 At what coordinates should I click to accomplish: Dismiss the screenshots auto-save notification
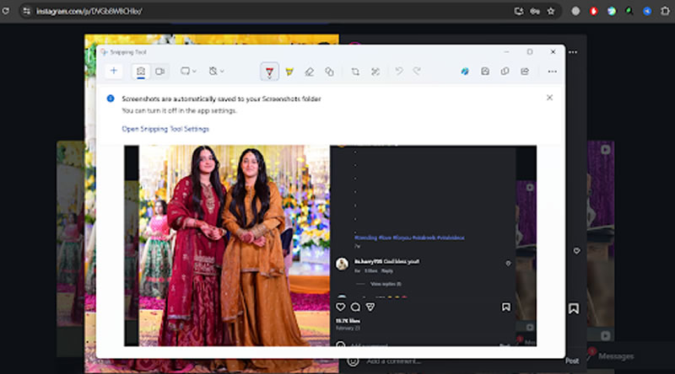point(549,98)
